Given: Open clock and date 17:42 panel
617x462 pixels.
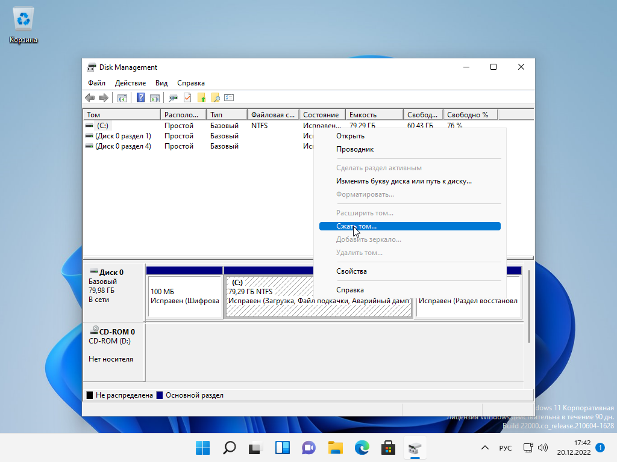Looking at the screenshot, I should (574, 448).
